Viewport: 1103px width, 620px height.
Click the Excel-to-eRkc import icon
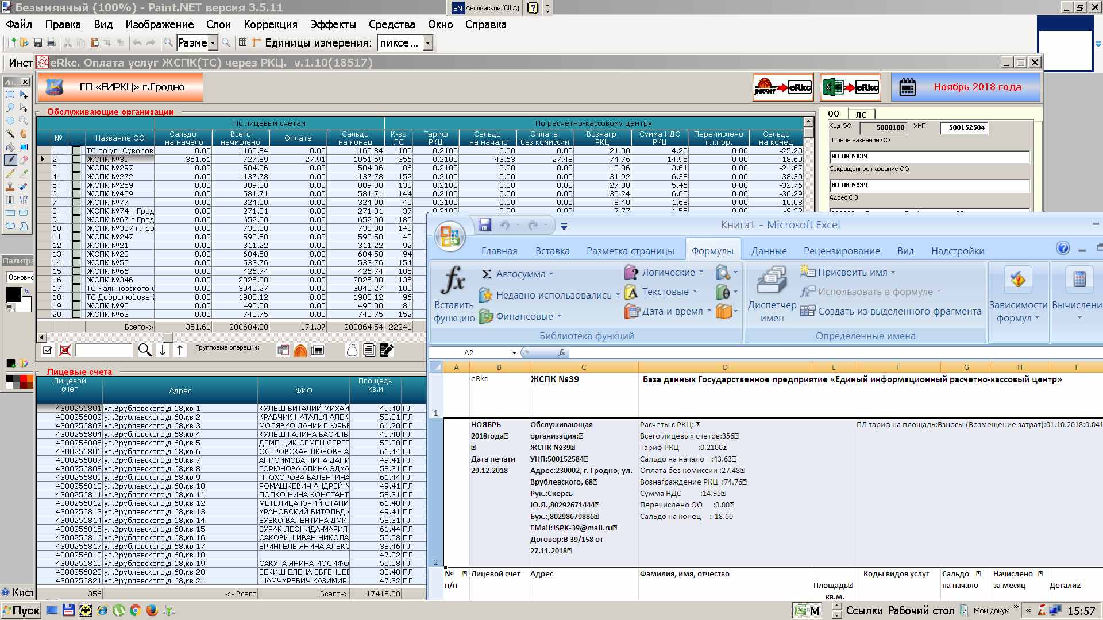coord(851,87)
